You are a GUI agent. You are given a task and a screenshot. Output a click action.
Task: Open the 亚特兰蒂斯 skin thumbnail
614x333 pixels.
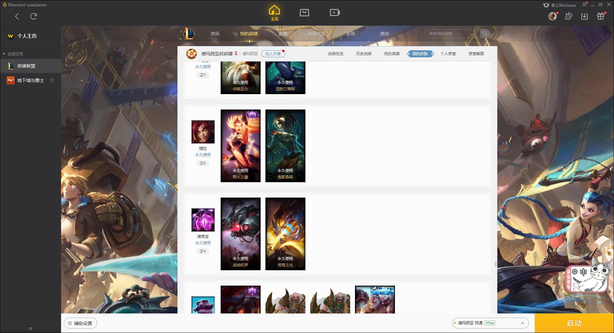point(285,78)
